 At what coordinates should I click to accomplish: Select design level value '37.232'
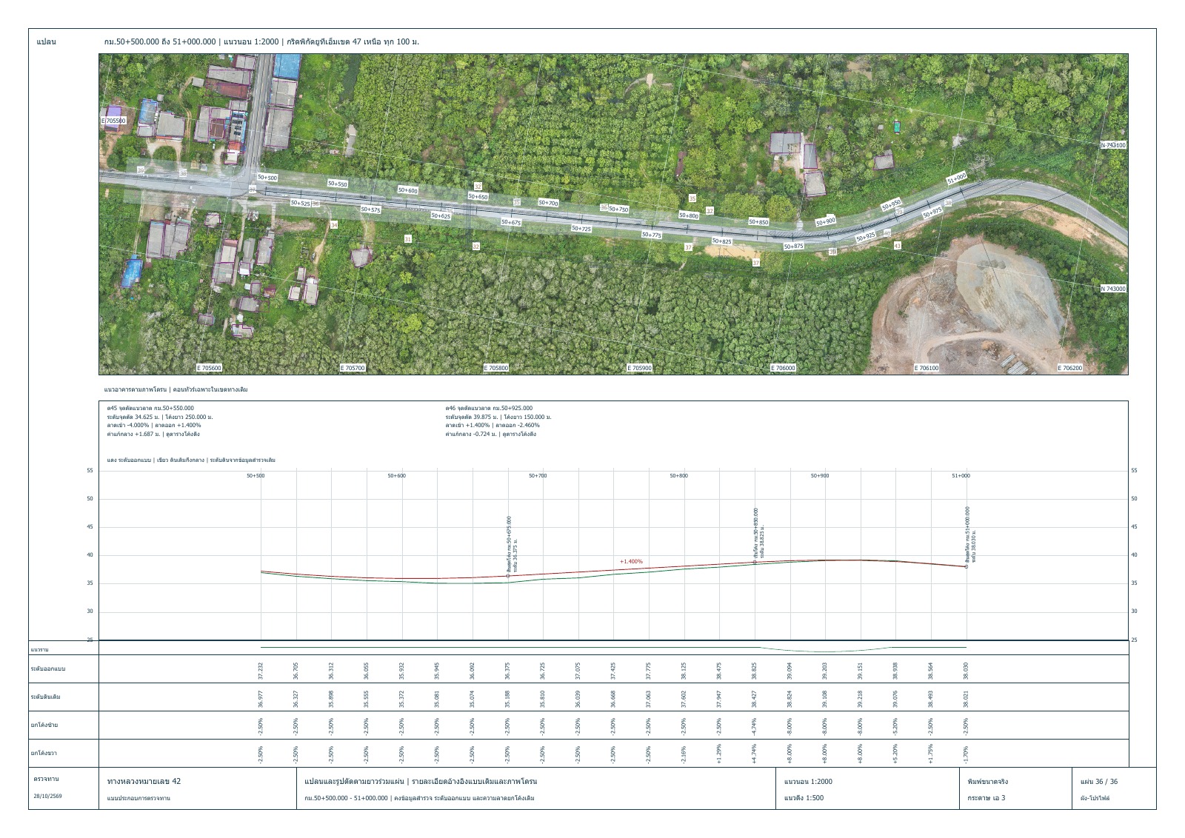pos(261,671)
